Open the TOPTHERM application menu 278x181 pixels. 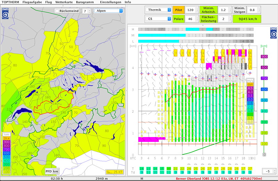10,2
